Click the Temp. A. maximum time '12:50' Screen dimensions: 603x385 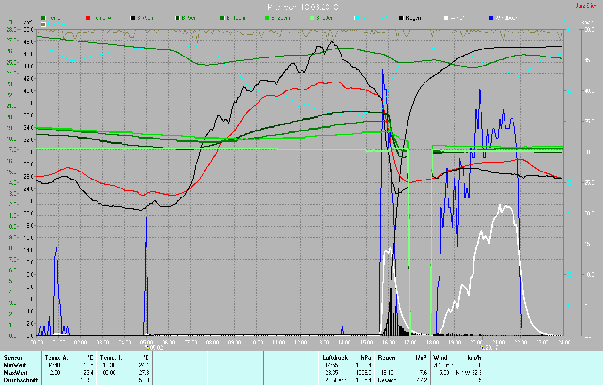pos(54,373)
